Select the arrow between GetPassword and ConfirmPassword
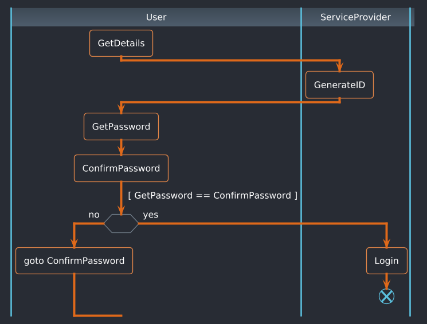Viewport: 427px width, 324px height. [x=121, y=148]
